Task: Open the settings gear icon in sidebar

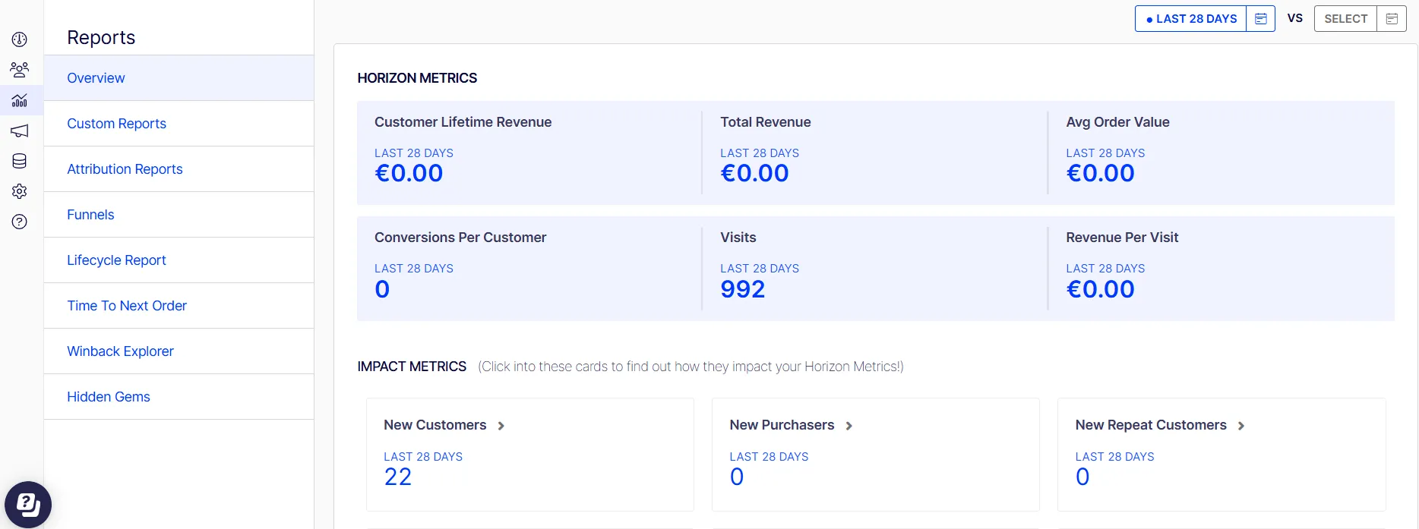Action: click(20, 191)
